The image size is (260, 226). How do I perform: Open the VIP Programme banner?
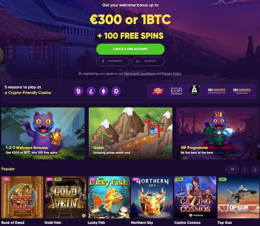pyautogui.click(x=218, y=133)
